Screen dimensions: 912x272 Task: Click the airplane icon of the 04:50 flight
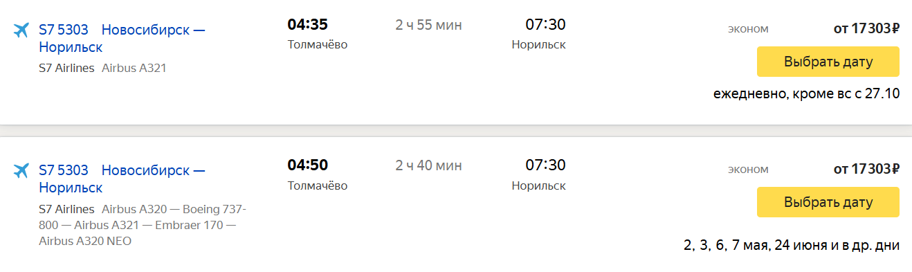click(x=21, y=170)
